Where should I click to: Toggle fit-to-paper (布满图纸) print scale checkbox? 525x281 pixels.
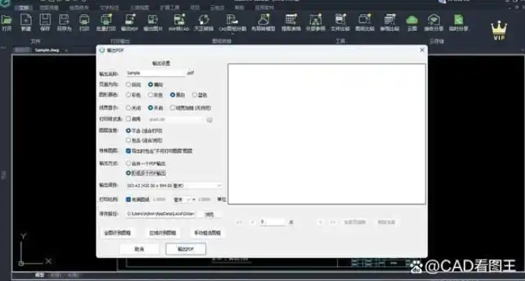click(x=128, y=200)
